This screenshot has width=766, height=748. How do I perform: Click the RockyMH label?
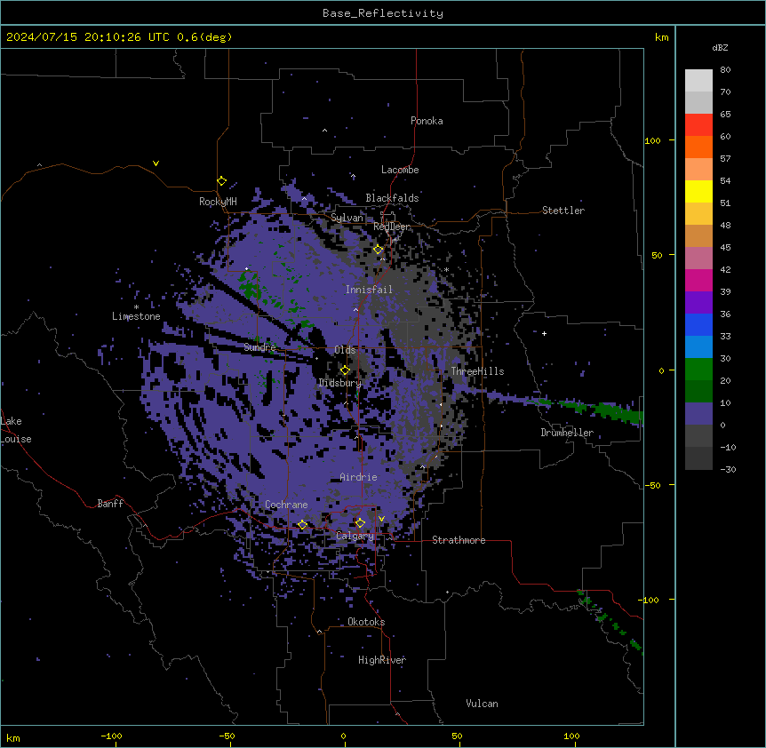coord(218,202)
